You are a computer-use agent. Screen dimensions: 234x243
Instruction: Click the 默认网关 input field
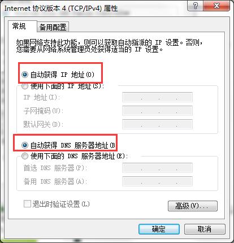(x=157, y=124)
